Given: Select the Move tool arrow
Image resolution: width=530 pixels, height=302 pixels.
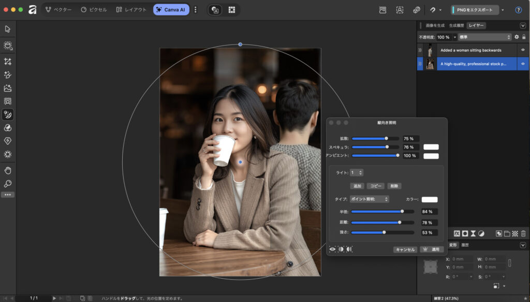Looking at the screenshot, I should [8, 29].
